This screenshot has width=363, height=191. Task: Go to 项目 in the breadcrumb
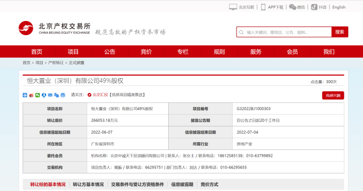[x=39, y=63]
